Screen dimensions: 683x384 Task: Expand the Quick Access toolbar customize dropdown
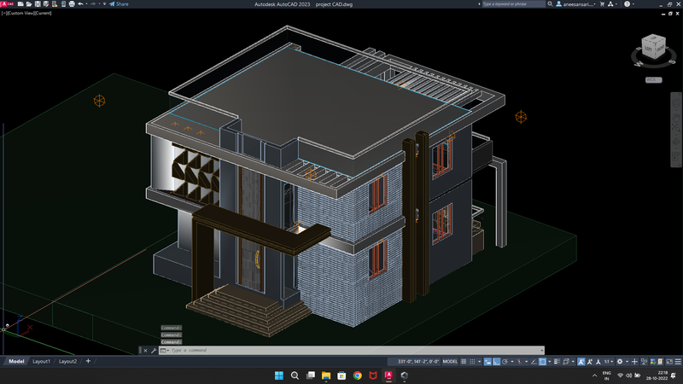pos(103,4)
